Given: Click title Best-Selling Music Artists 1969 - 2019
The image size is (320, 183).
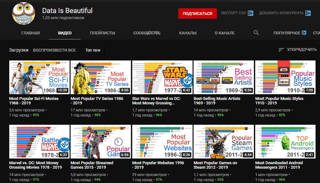Looking at the screenshot, I should [217, 101].
